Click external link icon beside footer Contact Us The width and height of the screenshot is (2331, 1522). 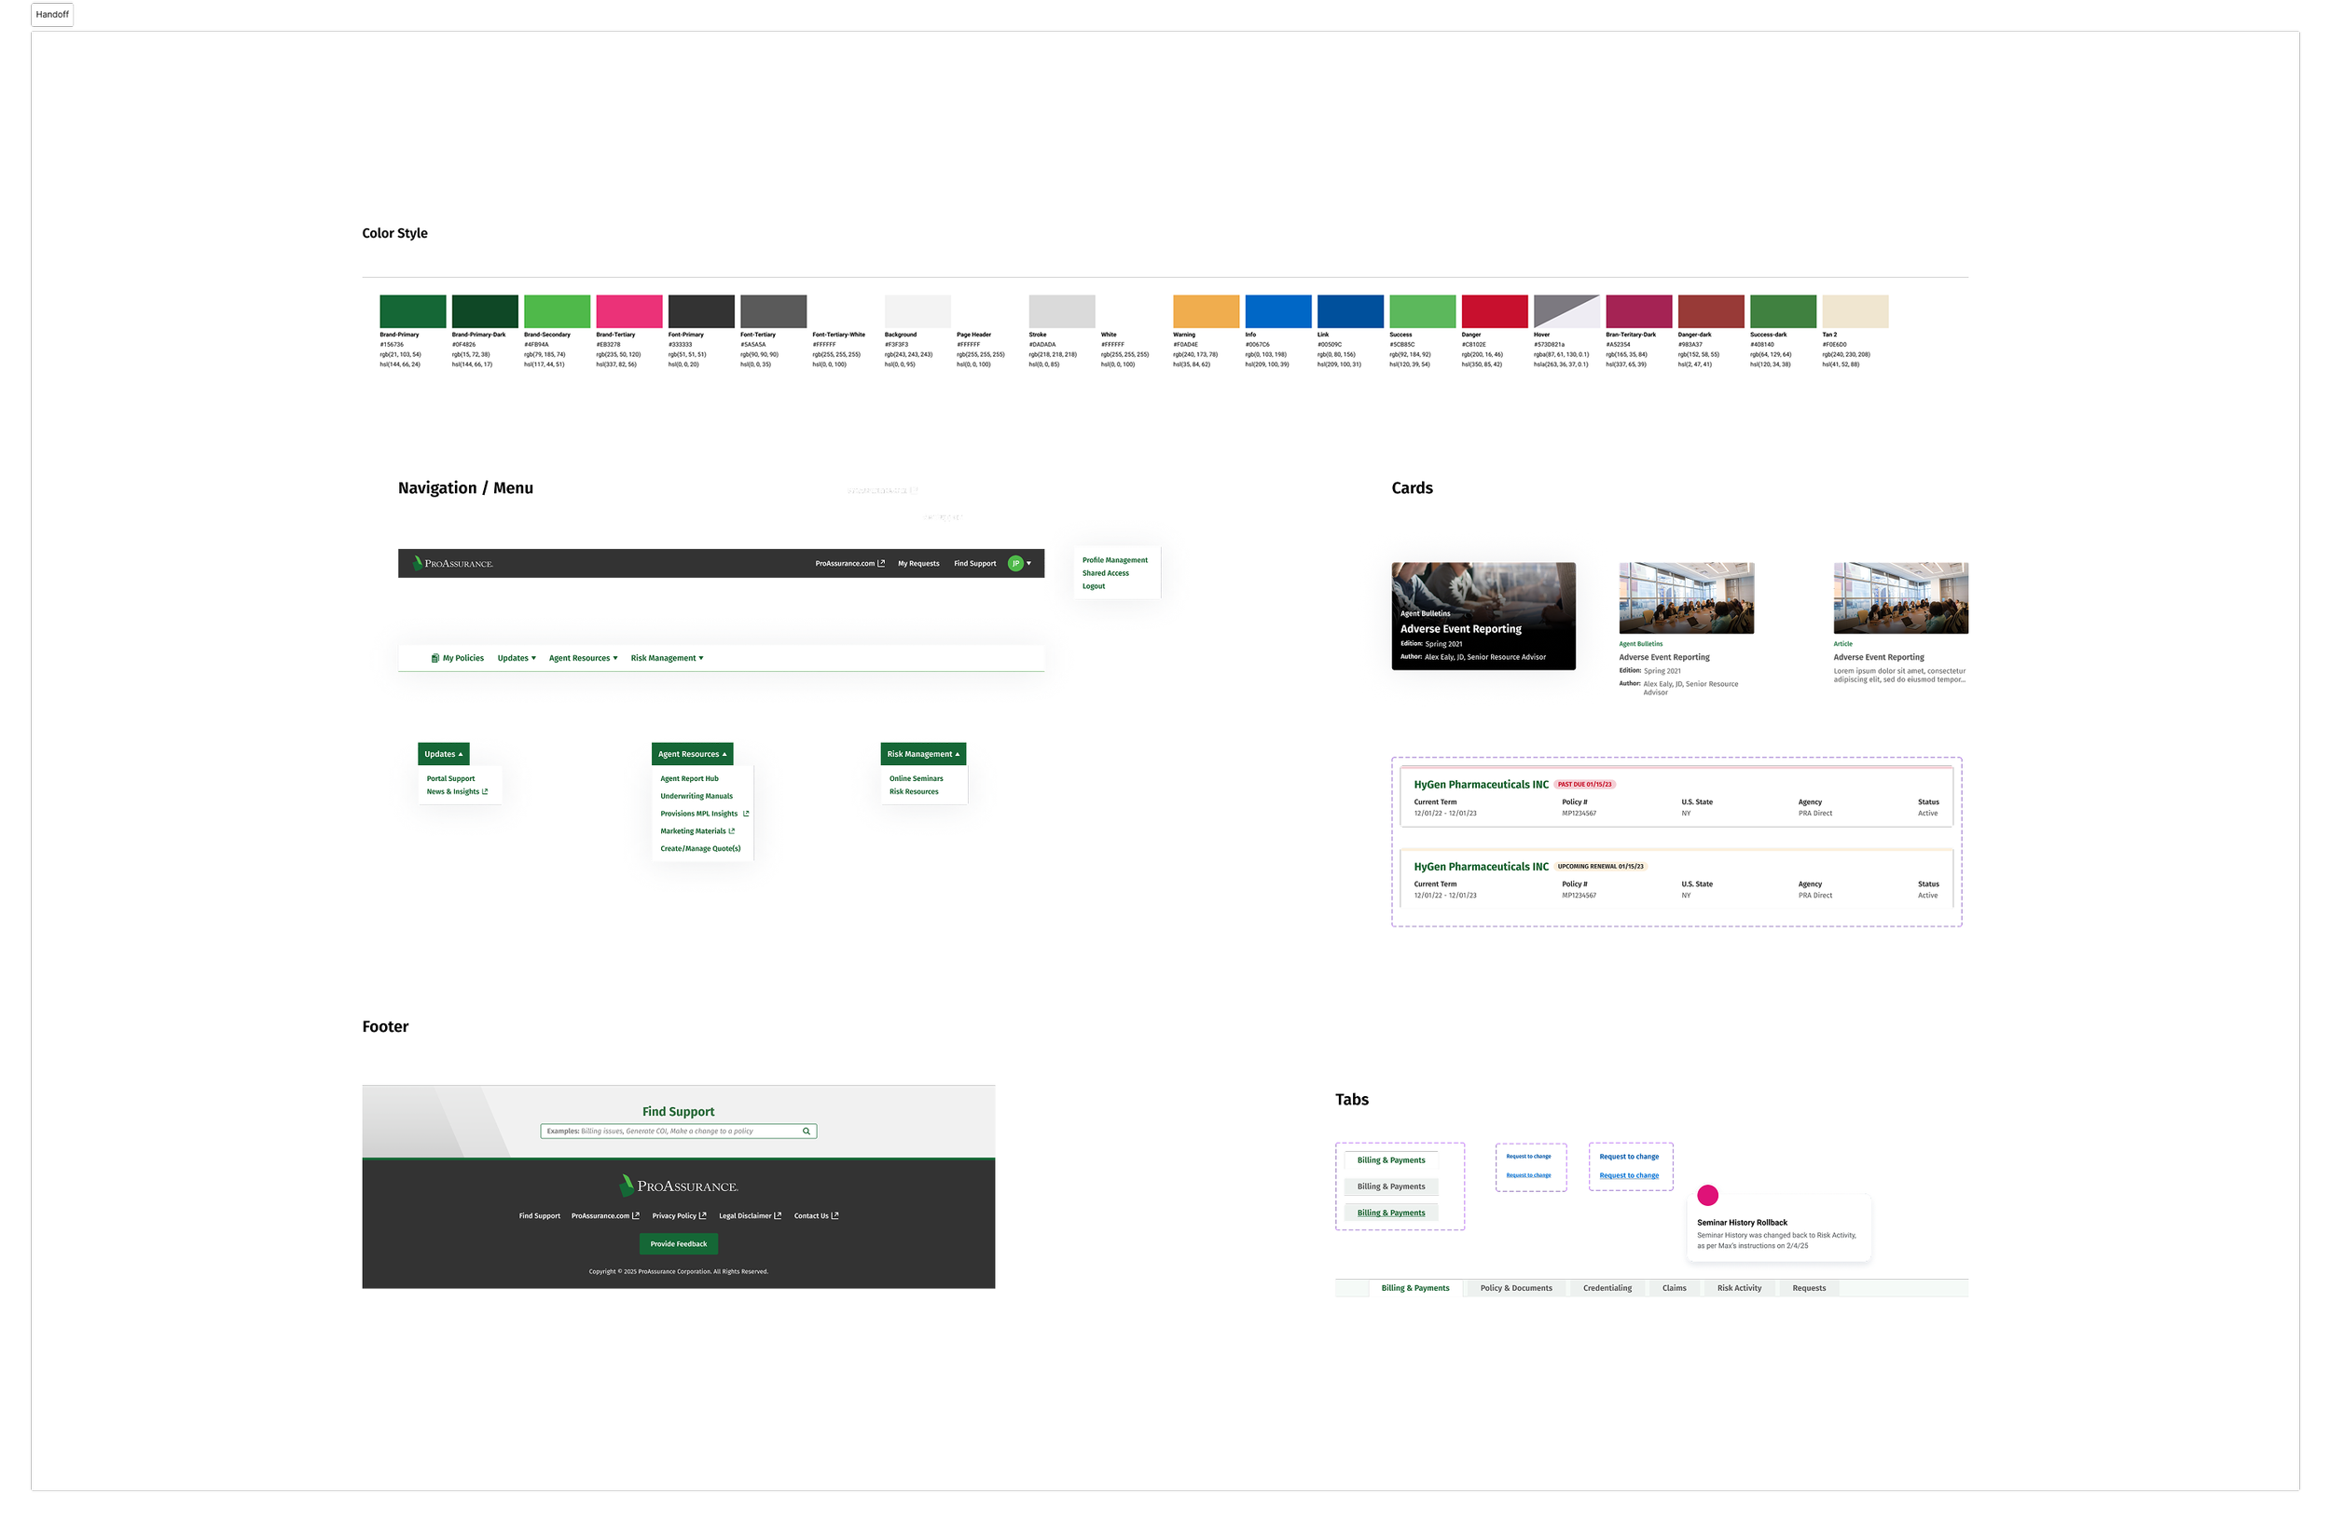834,1215
